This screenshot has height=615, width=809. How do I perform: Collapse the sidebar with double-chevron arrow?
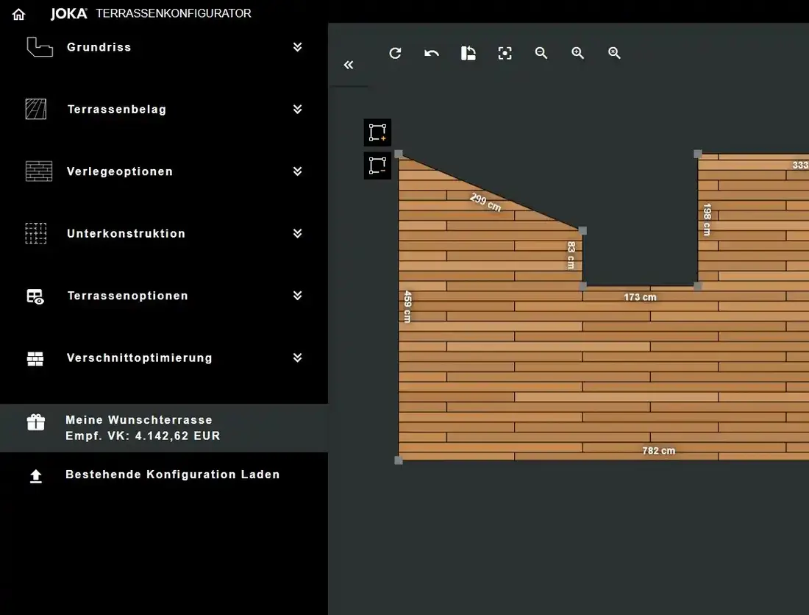point(349,65)
